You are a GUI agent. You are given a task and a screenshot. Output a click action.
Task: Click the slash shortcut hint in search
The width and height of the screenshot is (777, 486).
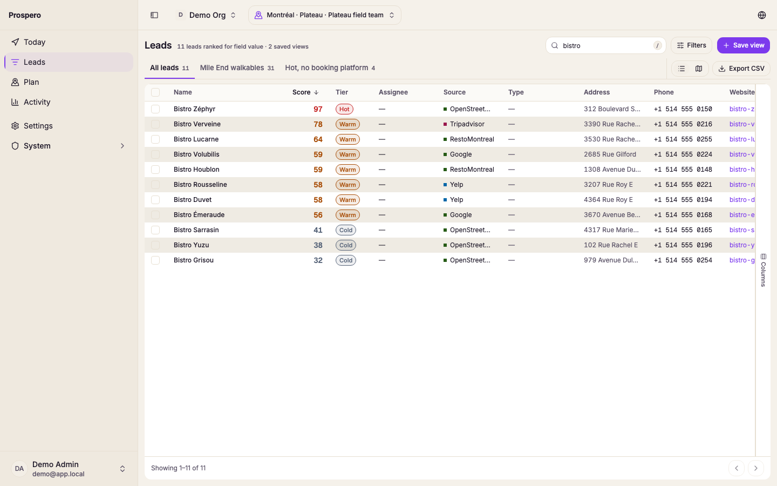(657, 45)
